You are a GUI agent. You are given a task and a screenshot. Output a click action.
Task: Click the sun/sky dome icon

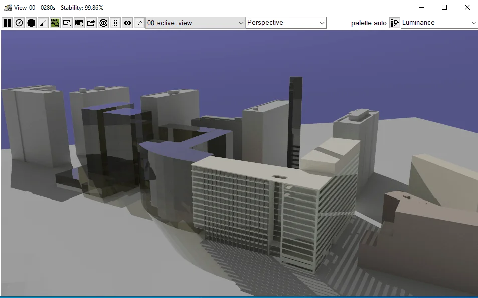31,23
